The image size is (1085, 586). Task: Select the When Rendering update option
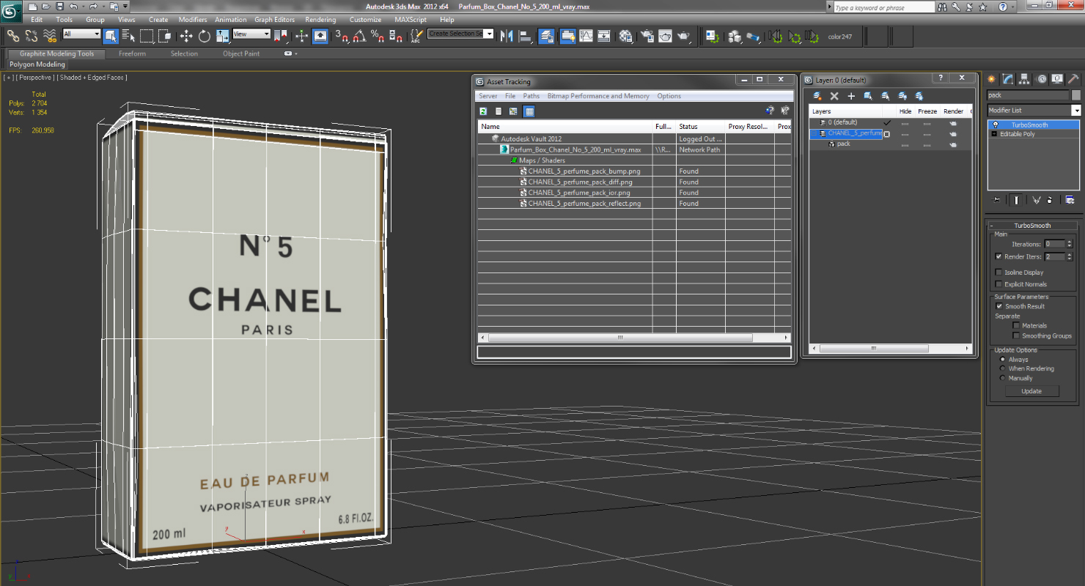coord(1003,368)
